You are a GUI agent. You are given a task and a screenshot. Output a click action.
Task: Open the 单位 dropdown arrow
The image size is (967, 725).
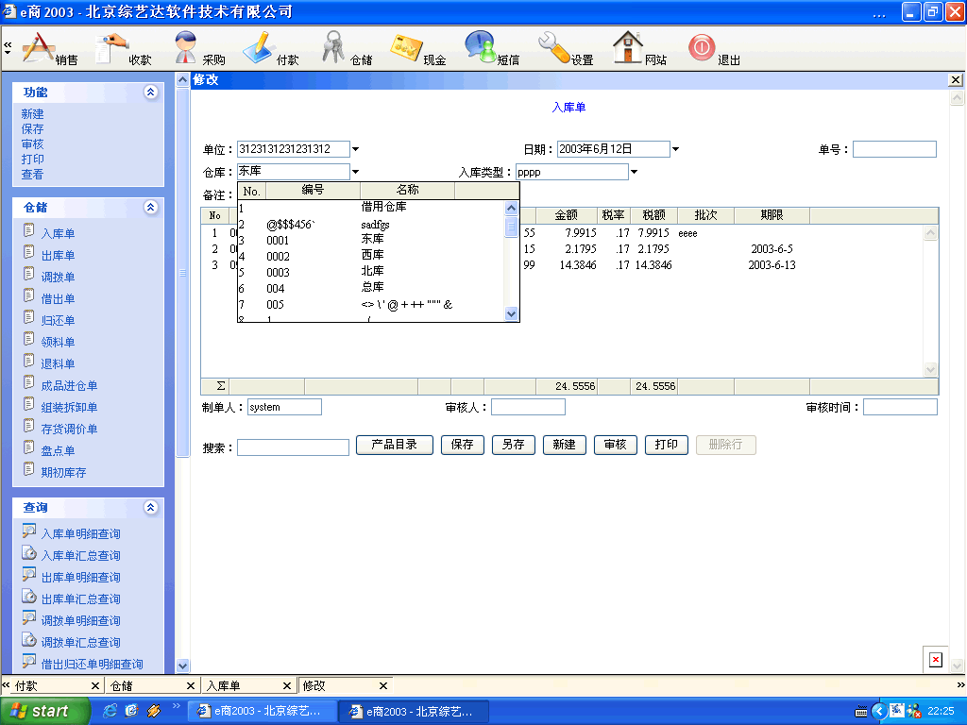[x=356, y=149]
